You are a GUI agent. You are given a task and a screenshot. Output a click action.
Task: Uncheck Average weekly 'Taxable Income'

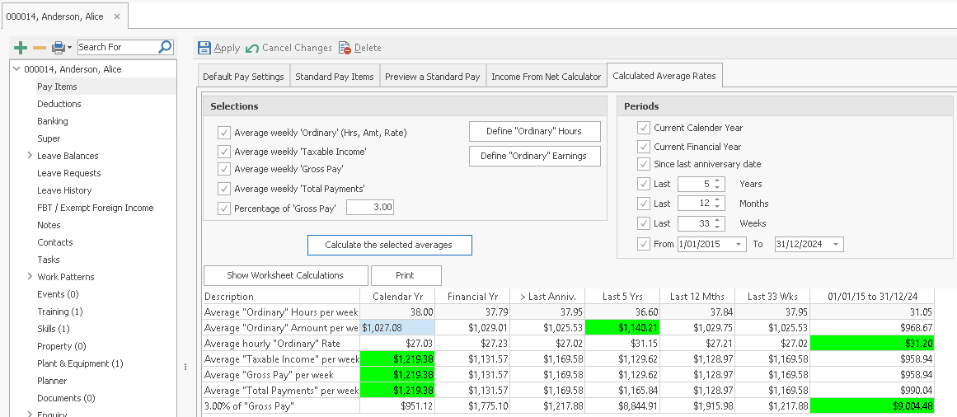tap(223, 152)
